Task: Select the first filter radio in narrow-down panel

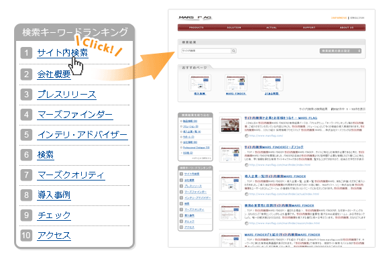Action: tap(181, 121)
